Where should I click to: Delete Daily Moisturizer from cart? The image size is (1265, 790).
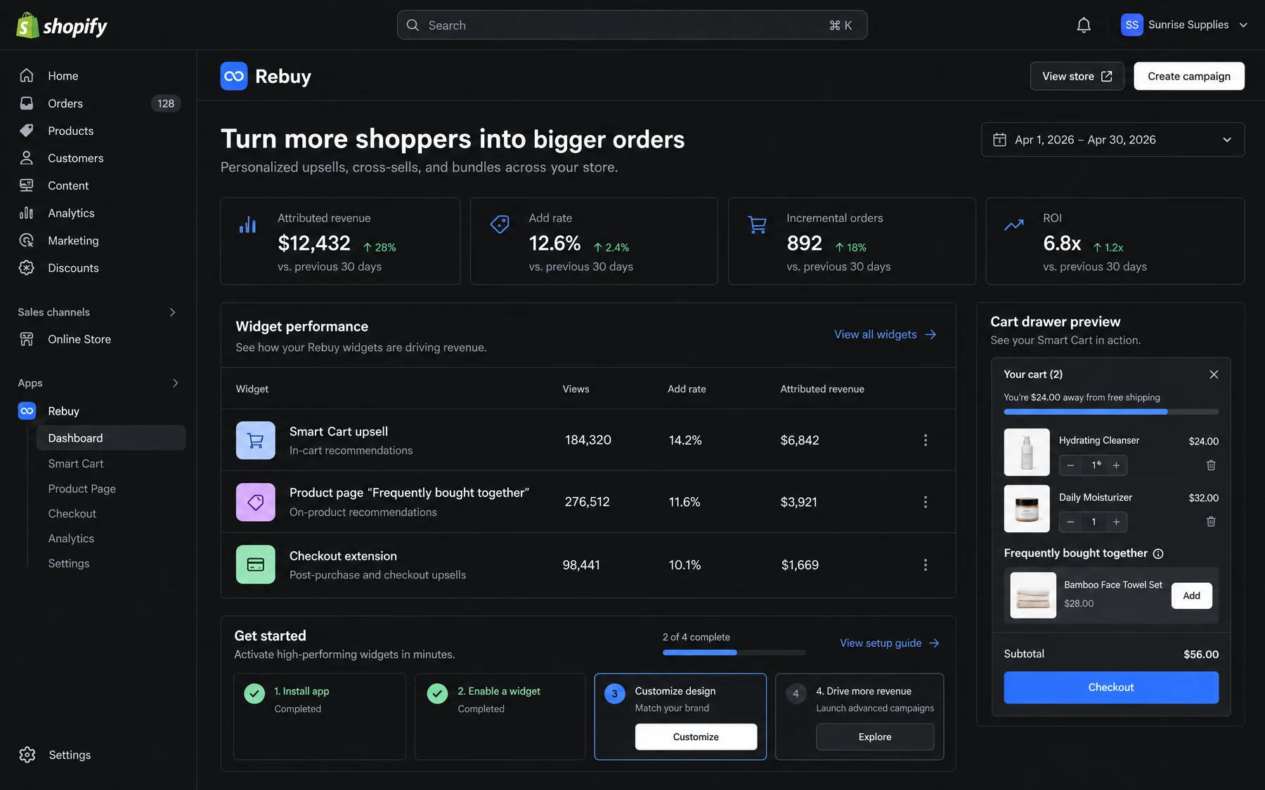point(1211,521)
